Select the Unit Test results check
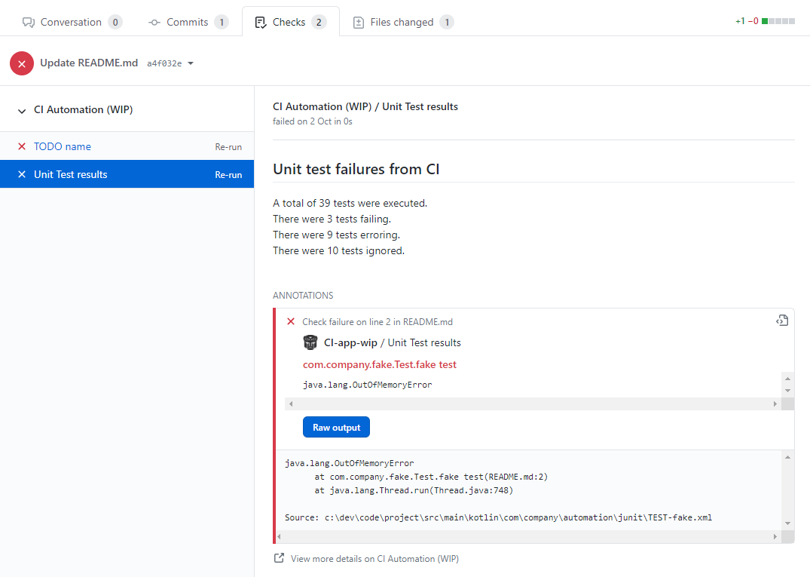Screen dimensions: 810x577 [x=71, y=175]
